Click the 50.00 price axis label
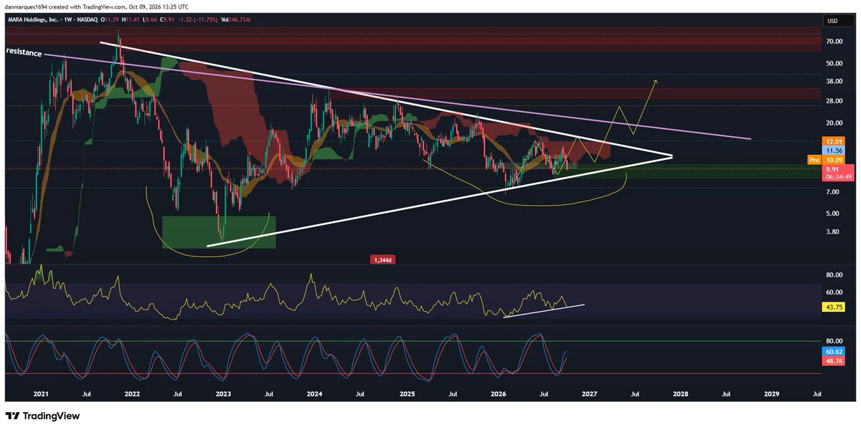The height and width of the screenshot is (430, 861). [x=834, y=63]
